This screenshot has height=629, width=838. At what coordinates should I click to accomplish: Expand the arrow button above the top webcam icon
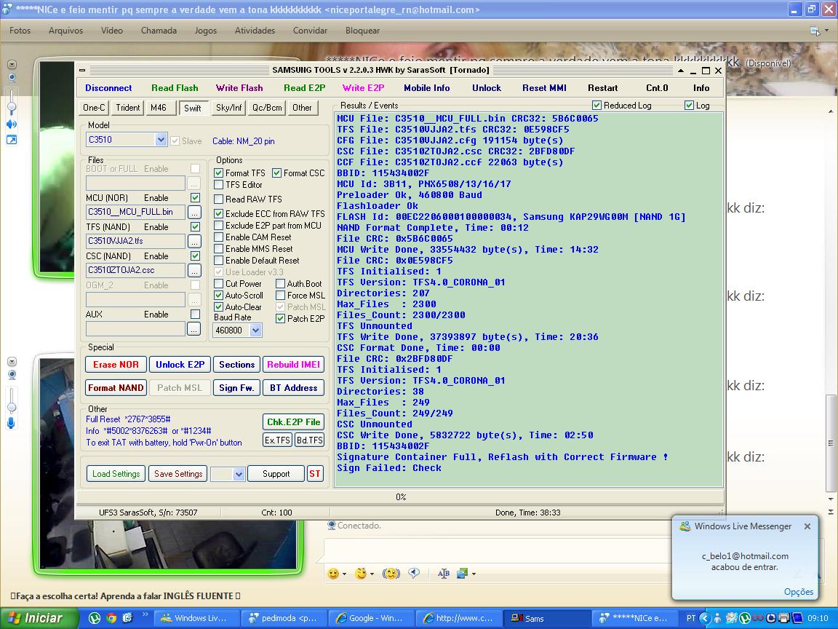pos(12,65)
